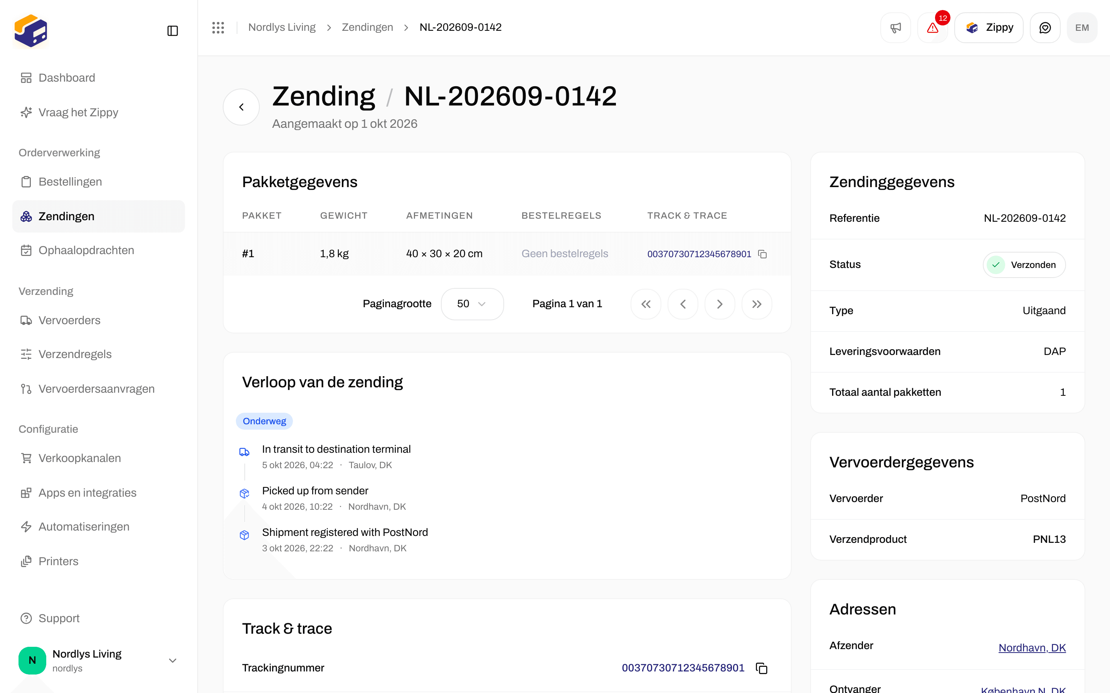Image resolution: width=1110 pixels, height=693 pixels.
Task: Collapse the sidebar panel
Action: [172, 31]
